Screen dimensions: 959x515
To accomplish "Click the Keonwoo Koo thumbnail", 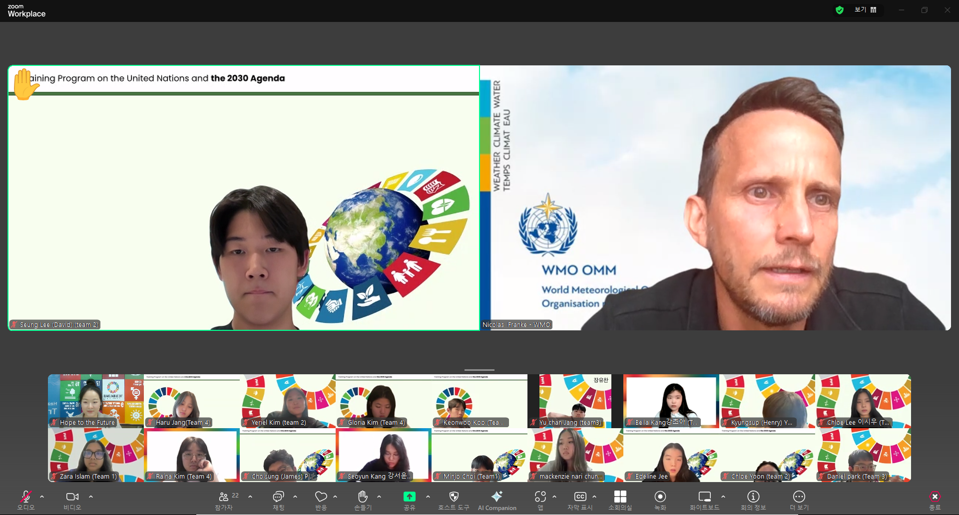I will pos(479,401).
